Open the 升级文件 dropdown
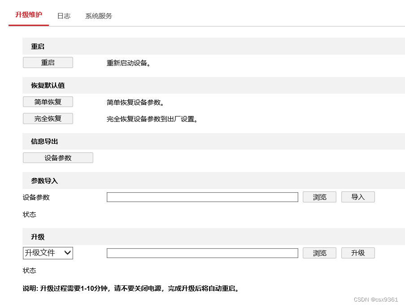 [48, 253]
